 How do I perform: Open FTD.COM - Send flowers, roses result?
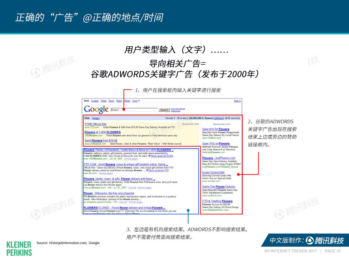(x=125, y=164)
